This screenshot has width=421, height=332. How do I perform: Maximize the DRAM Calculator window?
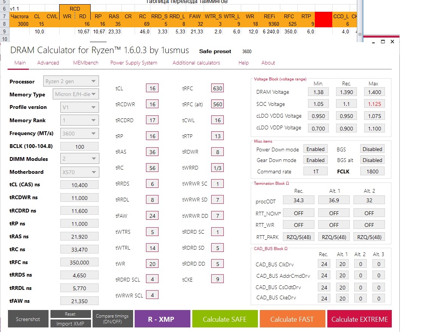click(383, 42)
